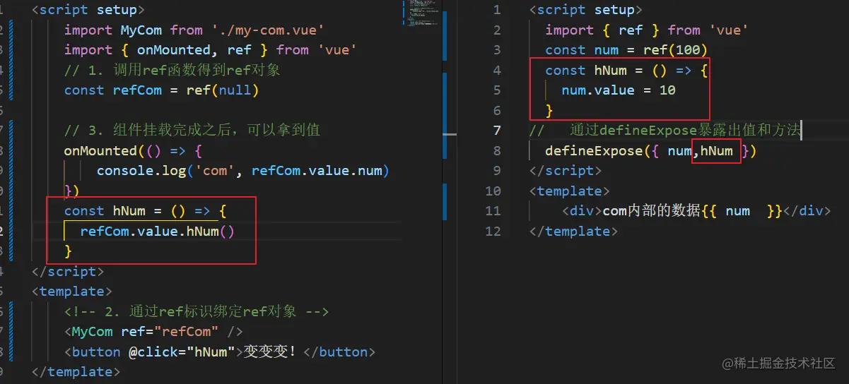Click closing '</script>' tag in right editor
Viewport: 849px width, 384px height.
(566, 170)
